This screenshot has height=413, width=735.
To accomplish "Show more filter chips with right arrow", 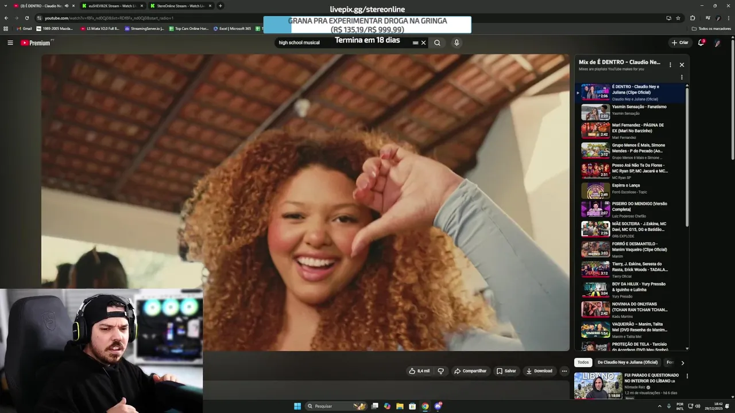I will pyautogui.click(x=682, y=363).
